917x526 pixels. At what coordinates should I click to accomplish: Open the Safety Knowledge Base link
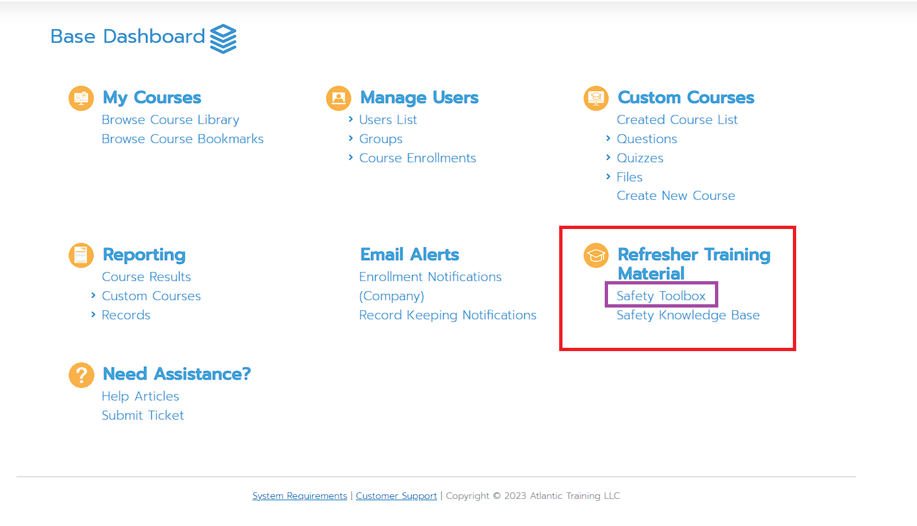pos(688,315)
